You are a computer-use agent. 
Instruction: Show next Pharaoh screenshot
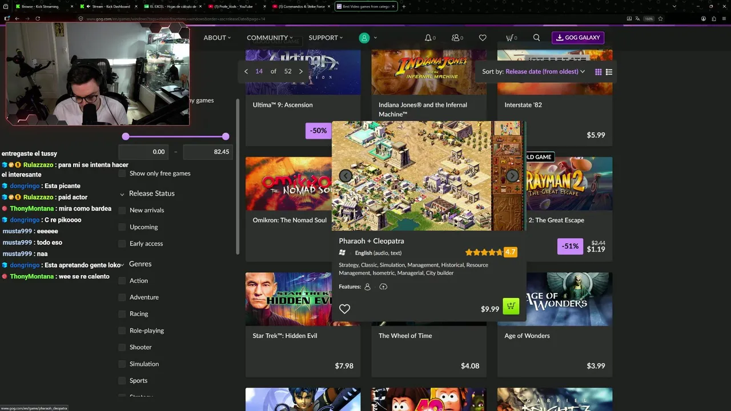click(512, 176)
